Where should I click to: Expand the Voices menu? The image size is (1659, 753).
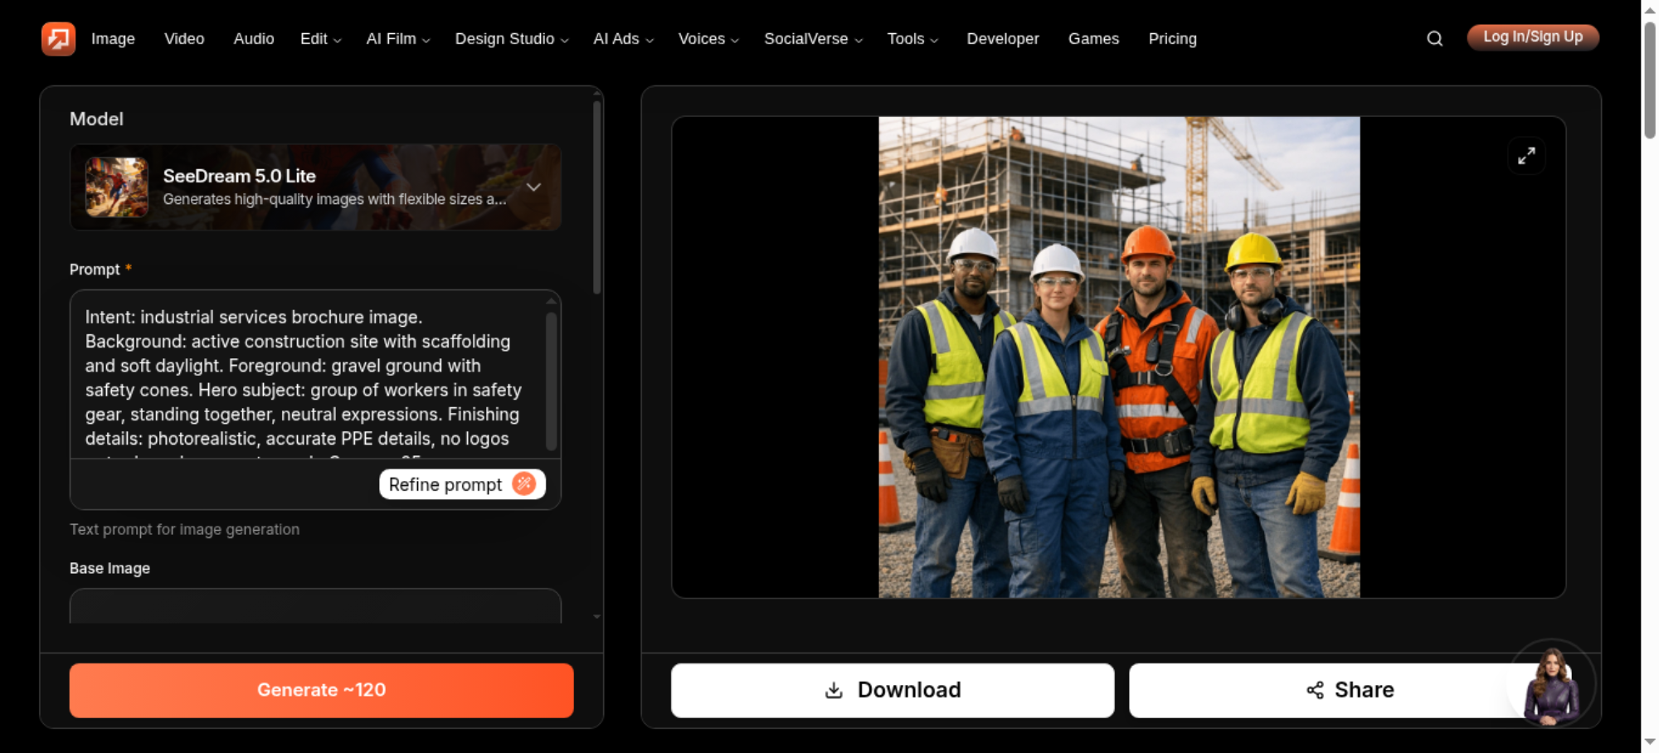[708, 38]
